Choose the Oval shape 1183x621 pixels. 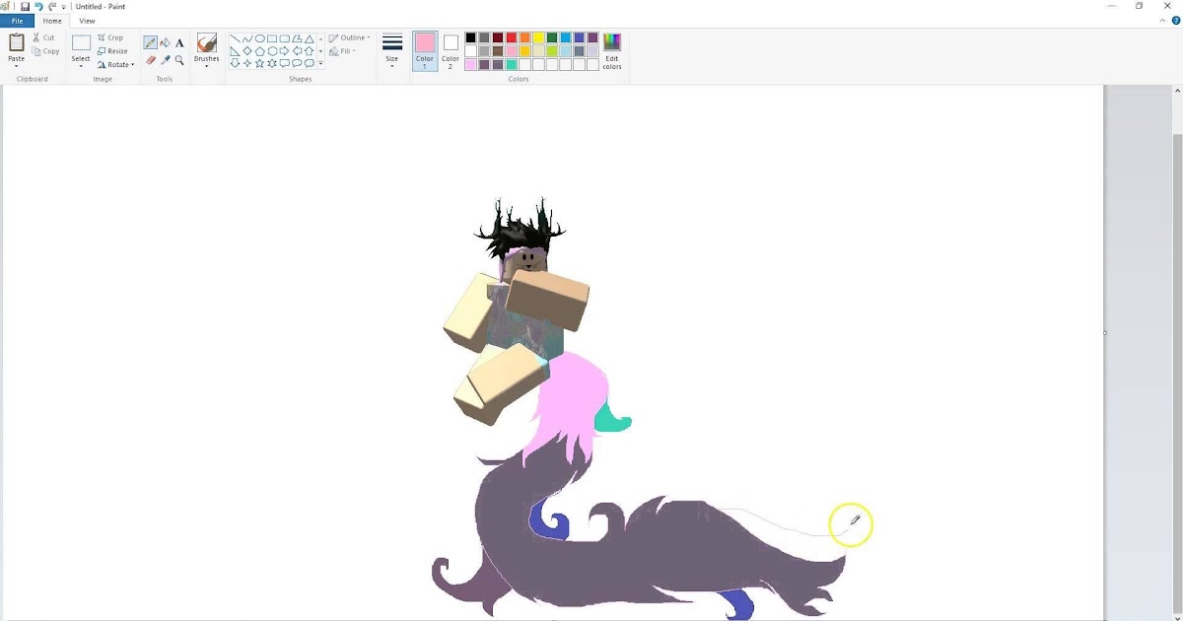click(x=259, y=38)
